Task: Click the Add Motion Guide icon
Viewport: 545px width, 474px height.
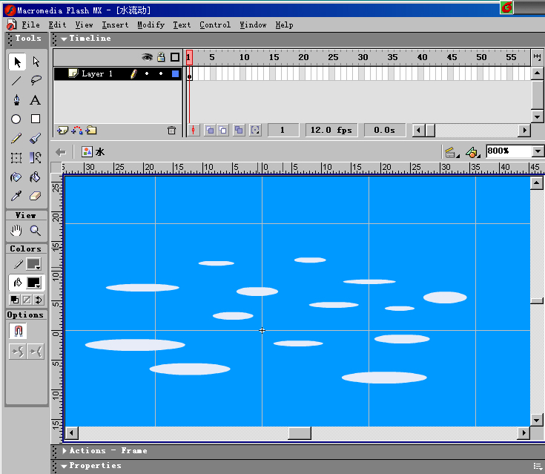Action: pyautogui.click(x=77, y=131)
